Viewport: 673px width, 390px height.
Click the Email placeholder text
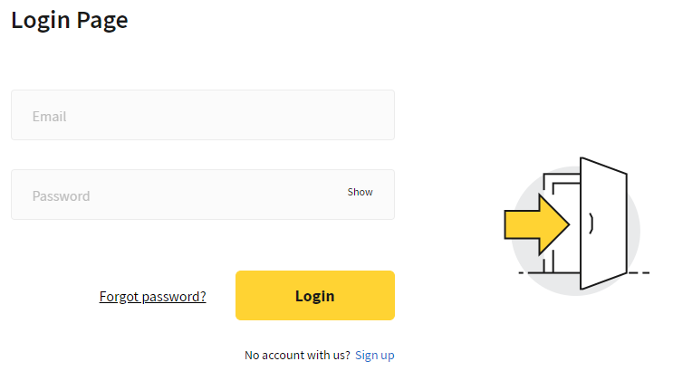(49, 116)
